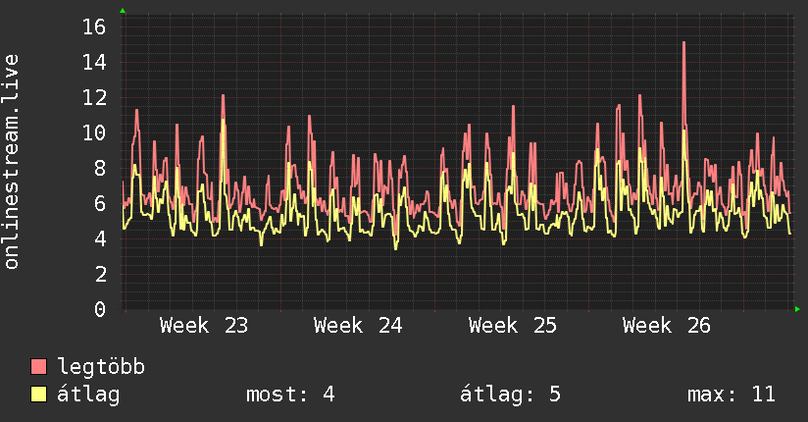Screen dimensions: 808x422
Task: Click the 12 y-axis tick label
Action: pos(94,97)
